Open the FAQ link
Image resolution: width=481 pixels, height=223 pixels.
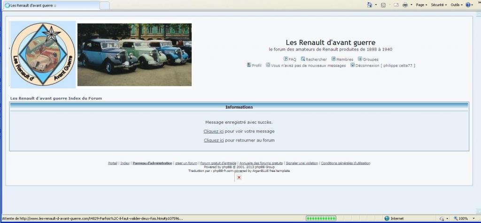tap(292, 59)
